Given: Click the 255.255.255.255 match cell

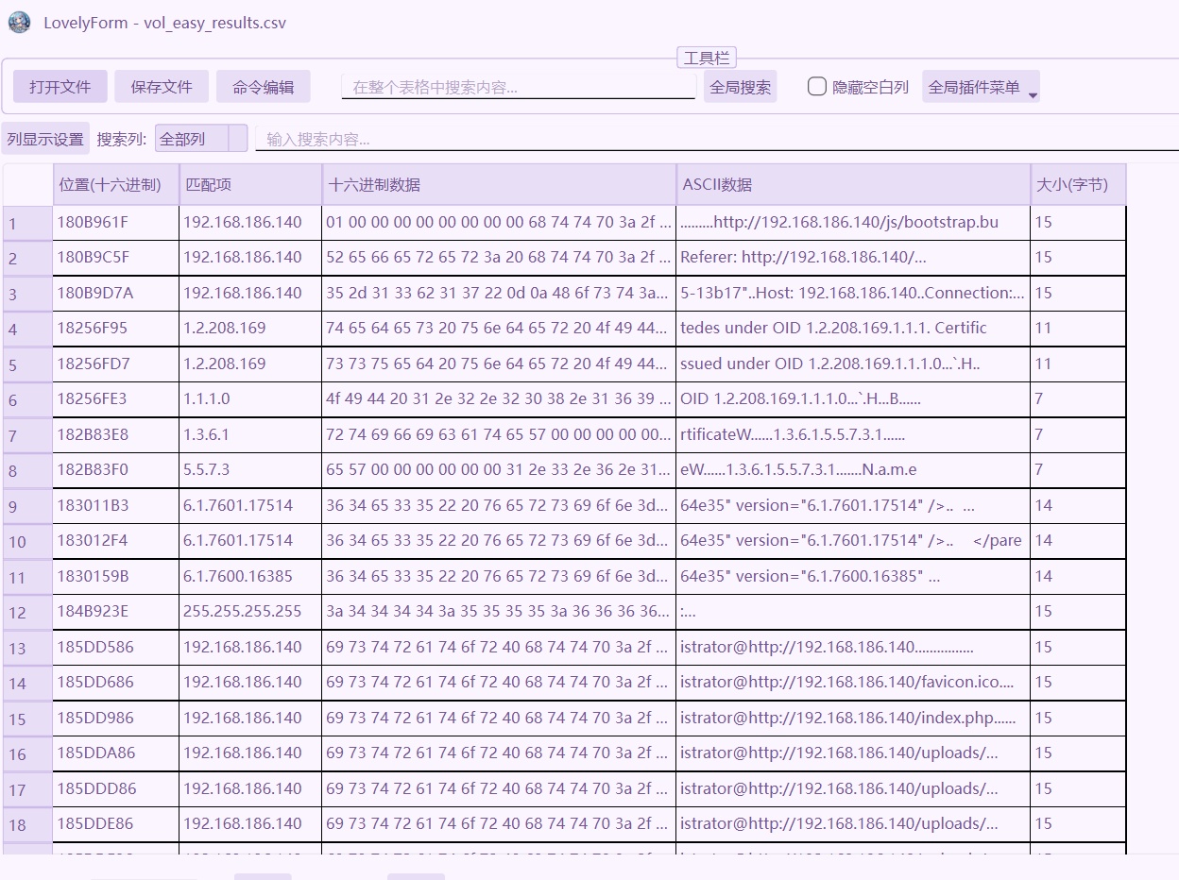Looking at the screenshot, I should (x=250, y=612).
